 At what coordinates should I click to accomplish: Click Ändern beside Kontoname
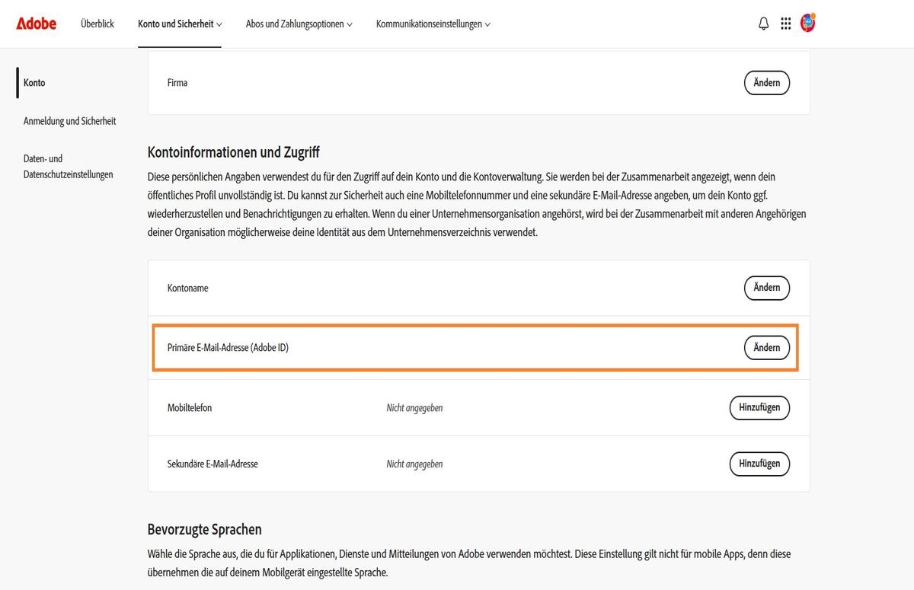(x=766, y=288)
